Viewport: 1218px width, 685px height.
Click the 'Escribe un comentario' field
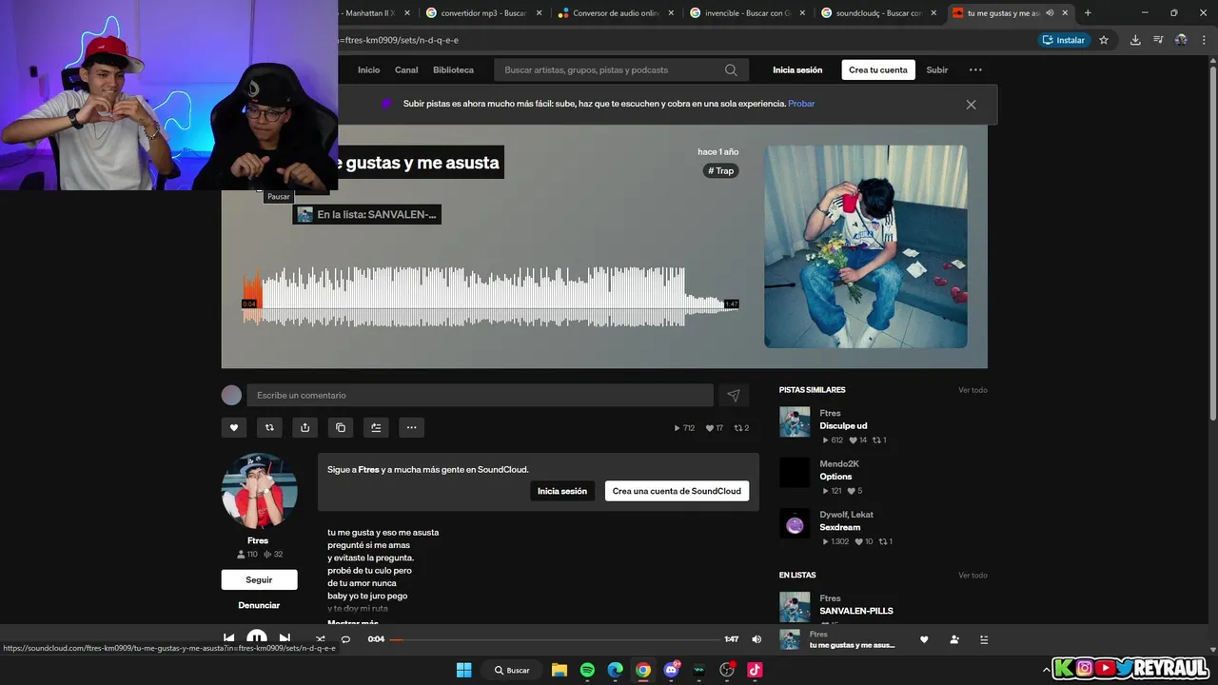click(x=480, y=395)
